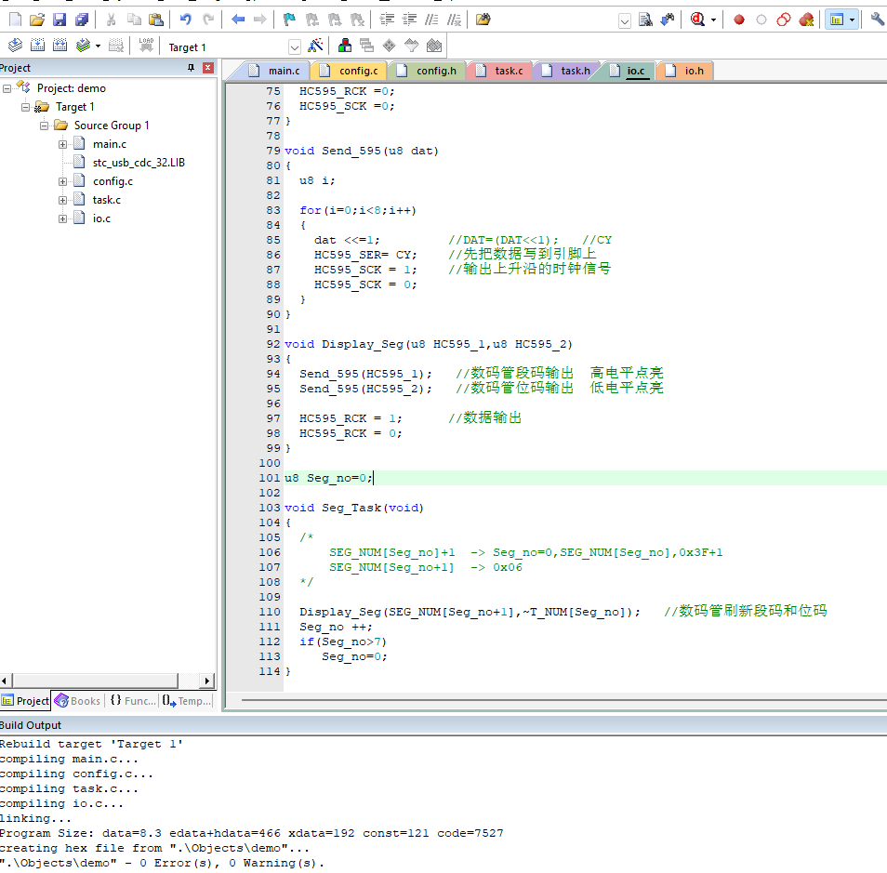Open Options for Target
The image size is (887, 873).
[315, 46]
